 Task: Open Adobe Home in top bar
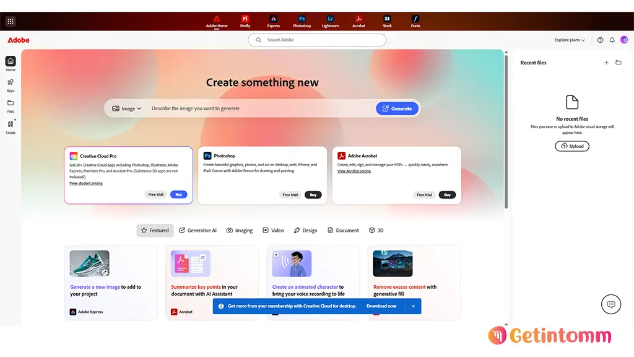(x=217, y=22)
